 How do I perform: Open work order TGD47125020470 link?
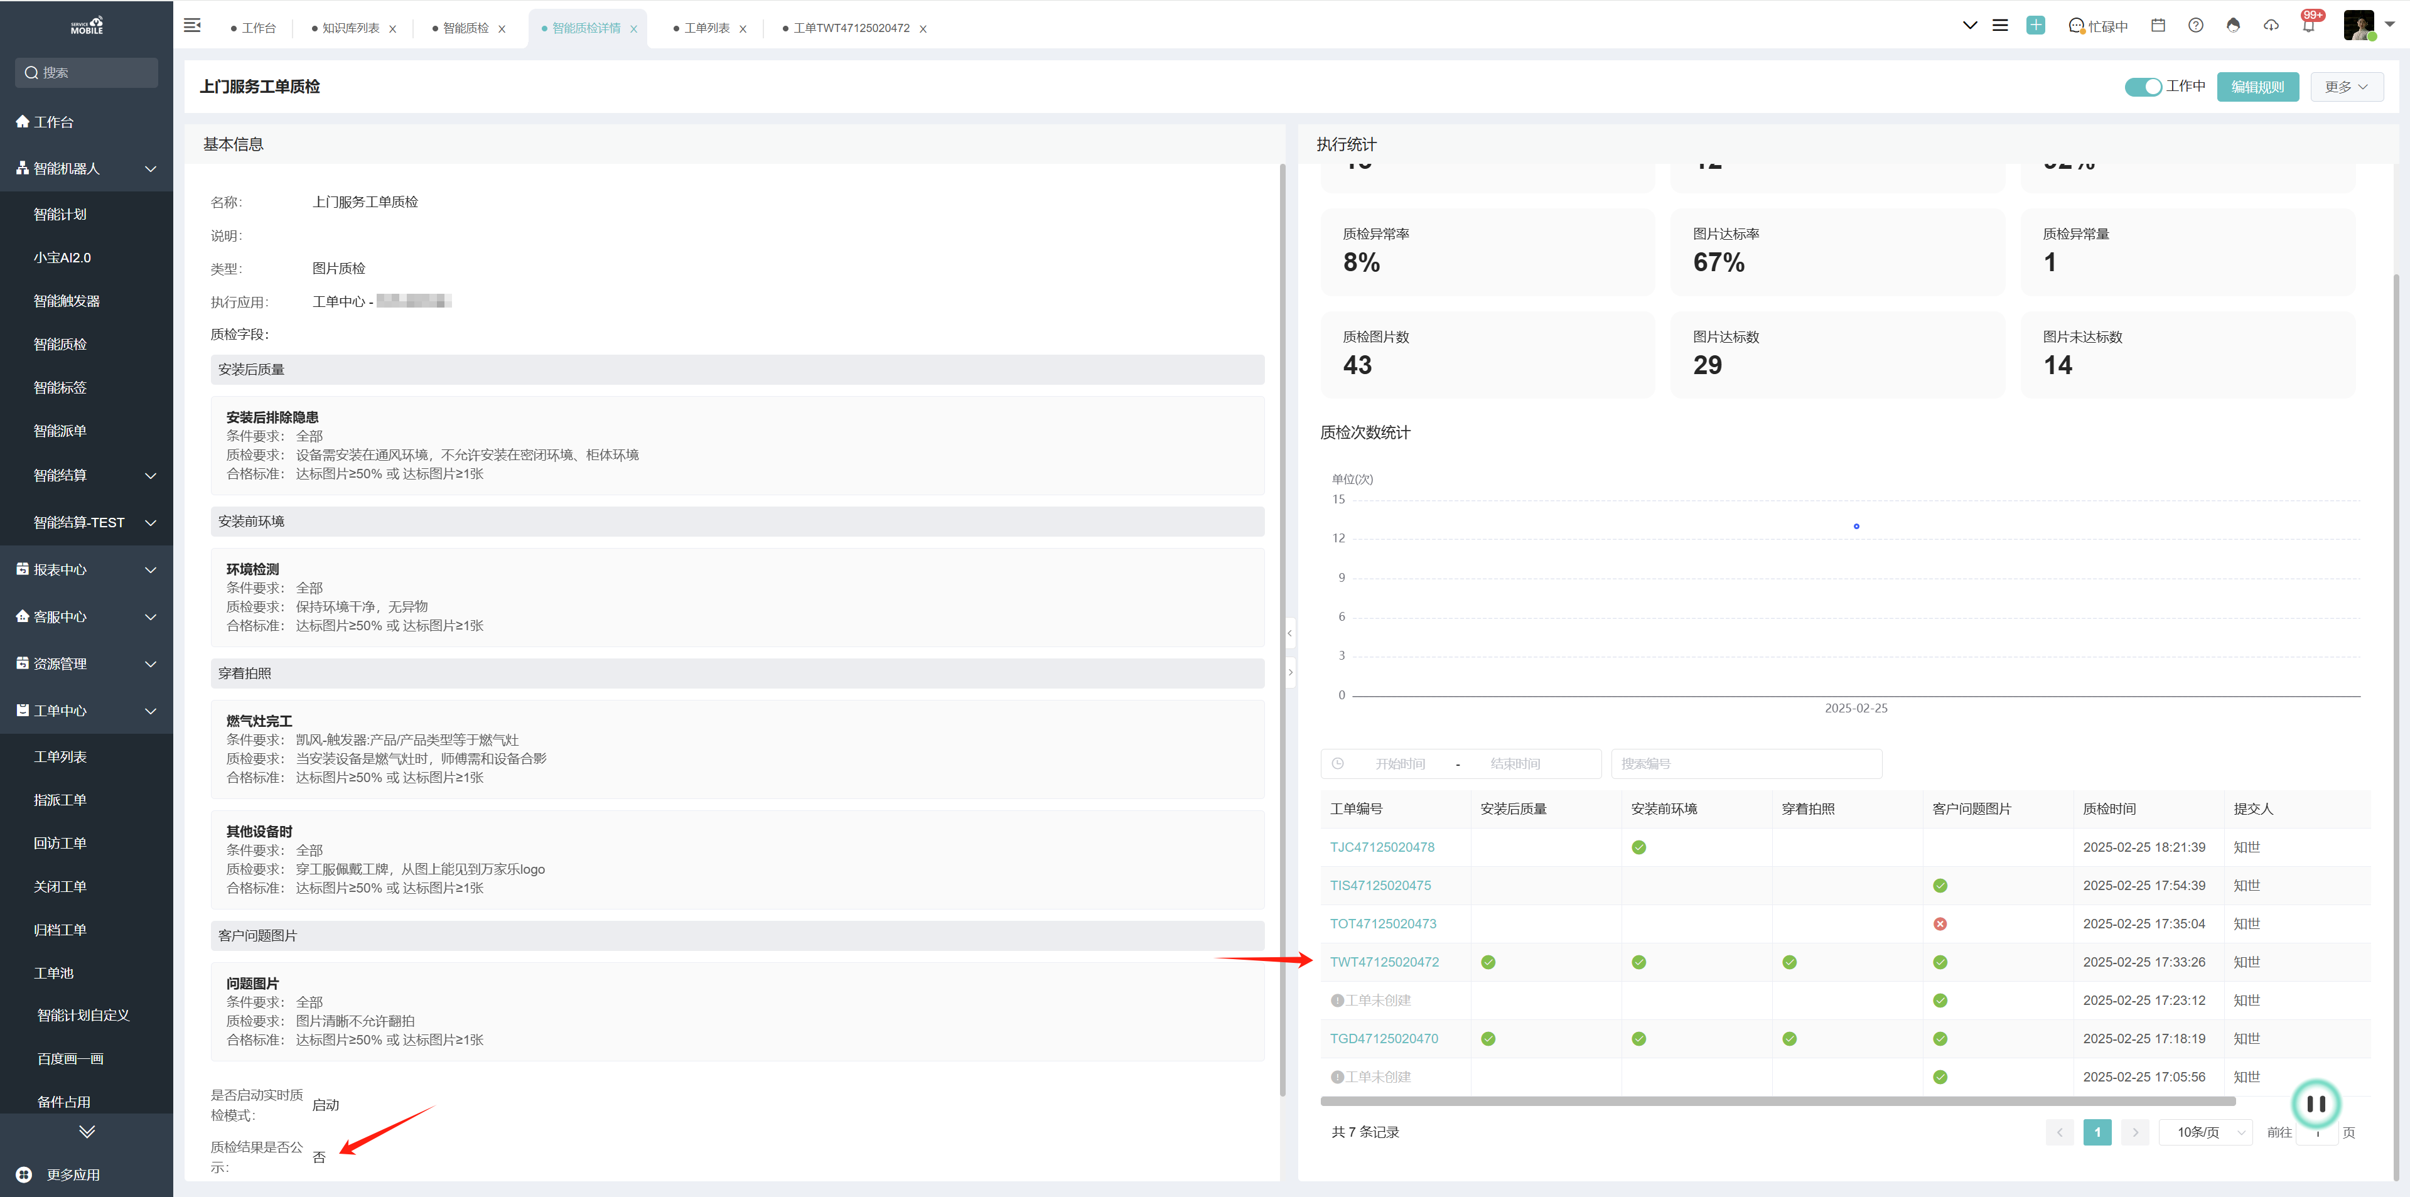pyautogui.click(x=1384, y=1039)
